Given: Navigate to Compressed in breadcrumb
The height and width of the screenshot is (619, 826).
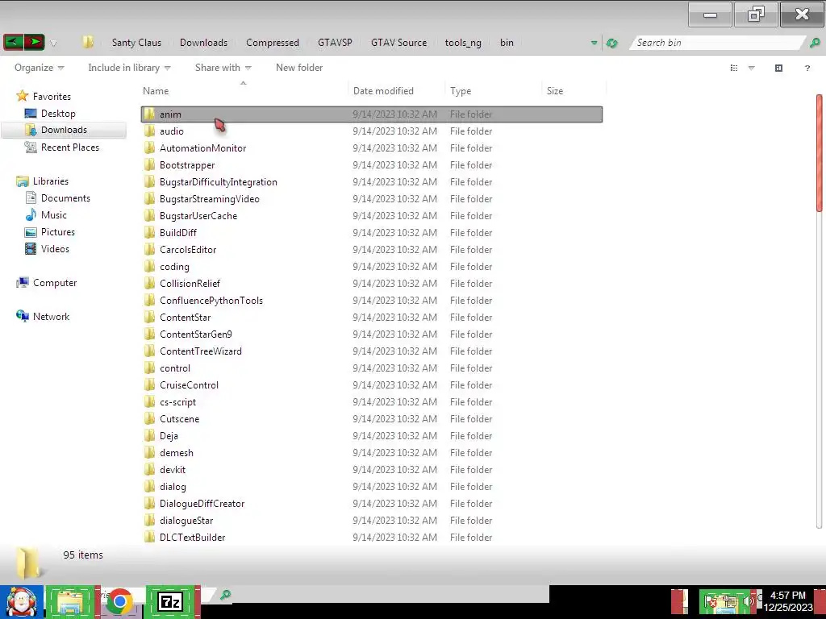Looking at the screenshot, I should (x=273, y=43).
